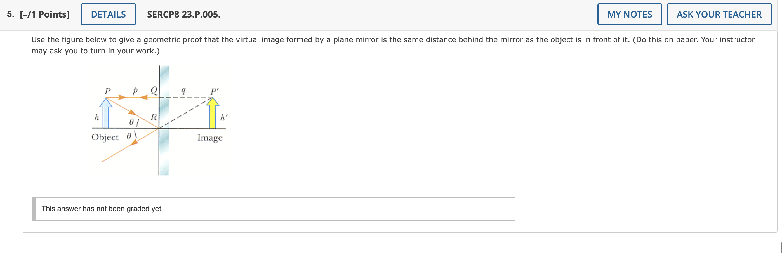Open the DETAILS button
Viewport: 782px width, 253px height.
click(108, 14)
